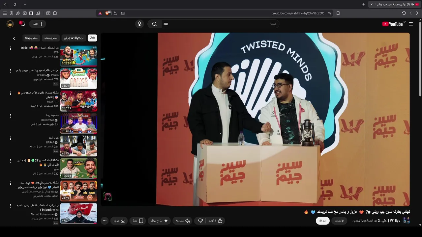Open options menu for Finland video

[x=10, y=206]
